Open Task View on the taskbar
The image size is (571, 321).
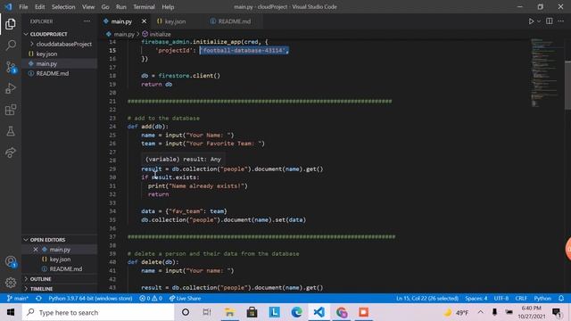[x=207, y=312]
